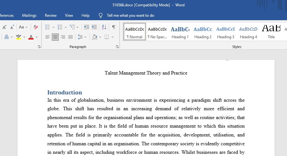Open the multilevel list dropdown arrow
The width and height of the screenshot is (287, 156).
[x=77, y=27]
